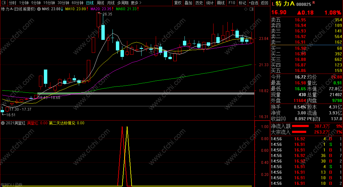Toggle the right info panel icon
The image size is (343, 187).
pos(252,9)
